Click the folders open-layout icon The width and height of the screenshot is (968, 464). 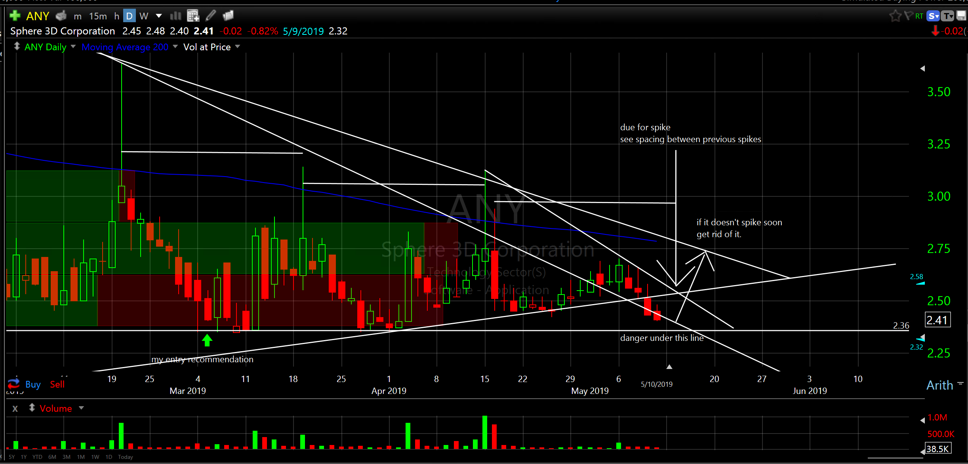pyautogui.click(x=229, y=16)
